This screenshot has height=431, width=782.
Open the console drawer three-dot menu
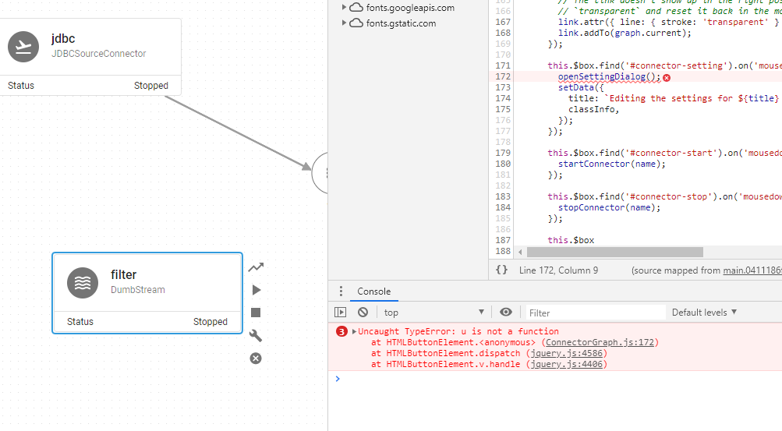pyautogui.click(x=341, y=291)
